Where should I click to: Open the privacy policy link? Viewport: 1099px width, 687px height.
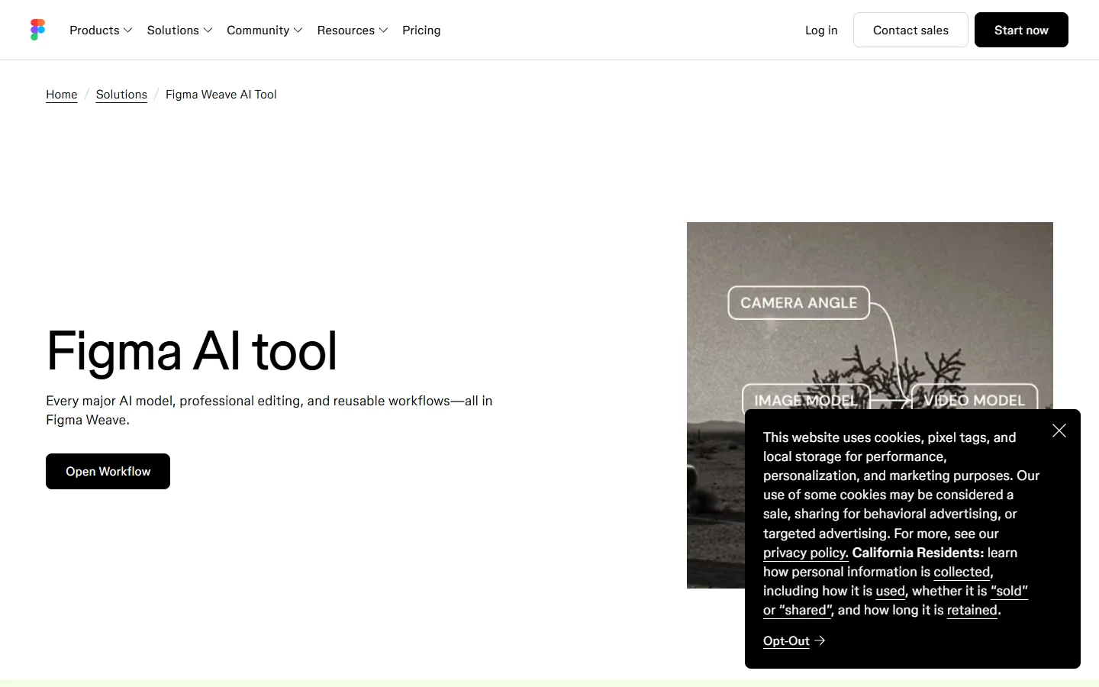point(805,553)
